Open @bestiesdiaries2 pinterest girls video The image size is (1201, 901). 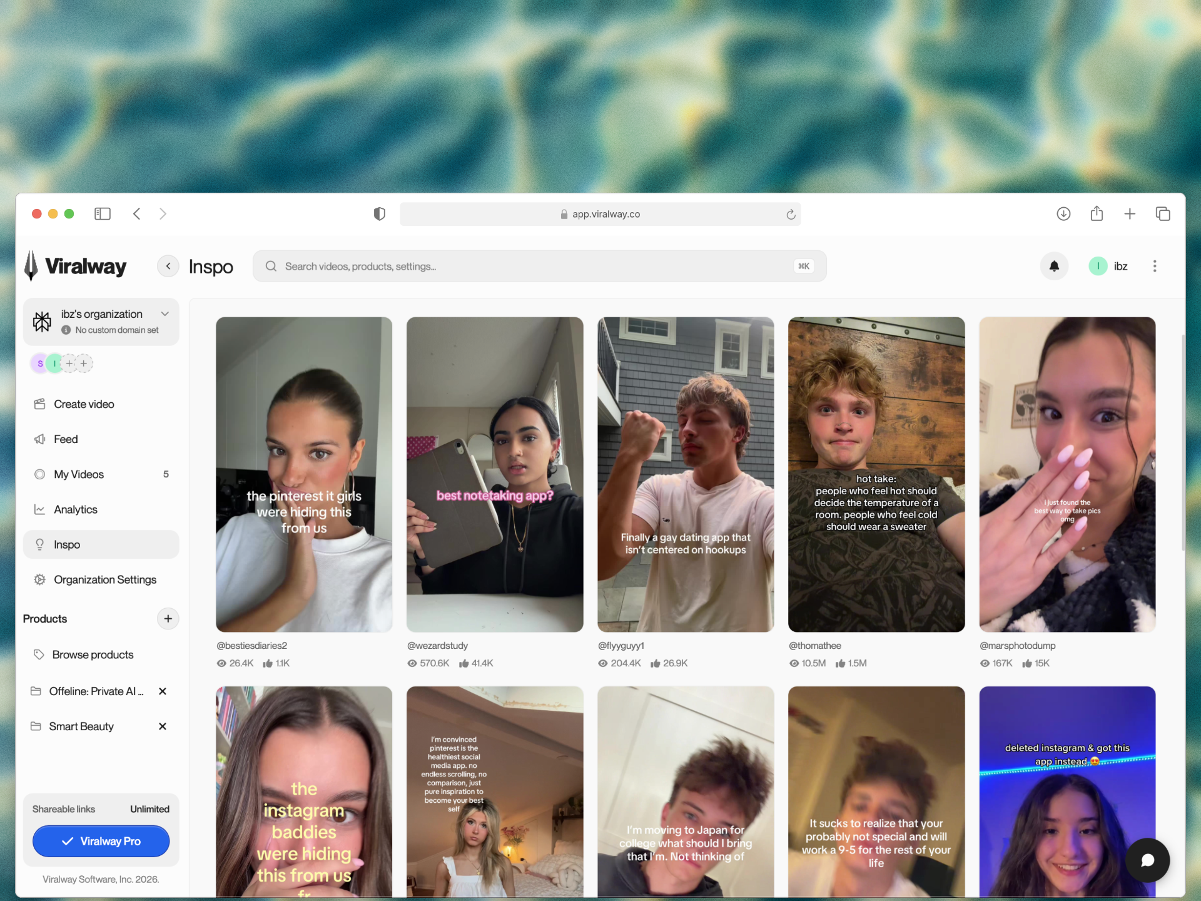pyautogui.click(x=304, y=474)
